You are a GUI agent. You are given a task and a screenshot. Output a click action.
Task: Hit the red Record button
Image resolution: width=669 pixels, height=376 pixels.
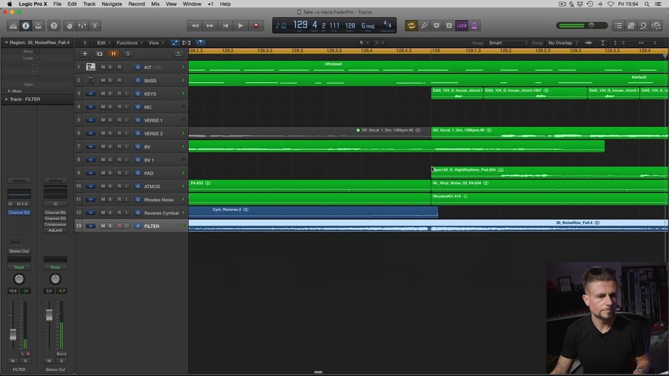[256, 26]
